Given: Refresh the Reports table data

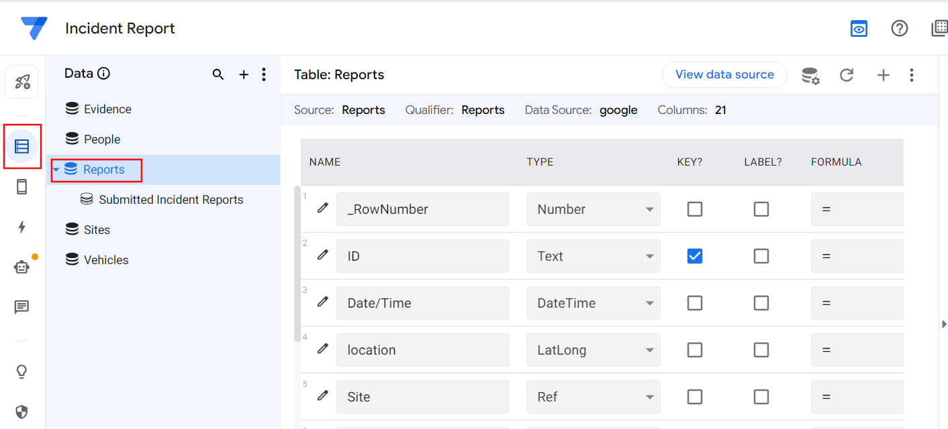Looking at the screenshot, I should click(x=847, y=75).
